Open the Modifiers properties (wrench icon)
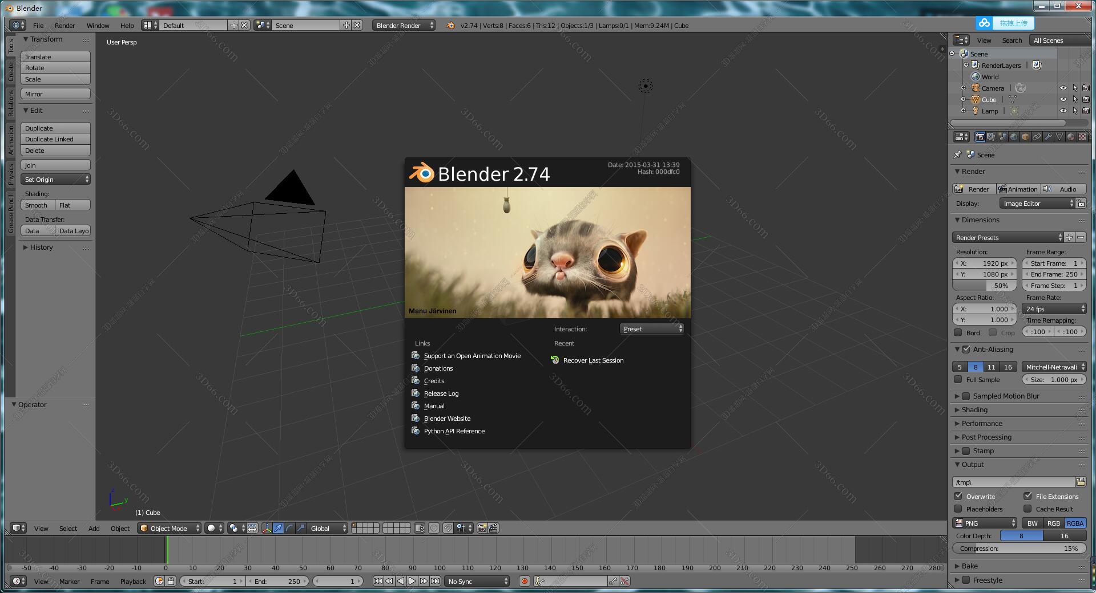This screenshot has width=1096, height=593. click(1048, 137)
